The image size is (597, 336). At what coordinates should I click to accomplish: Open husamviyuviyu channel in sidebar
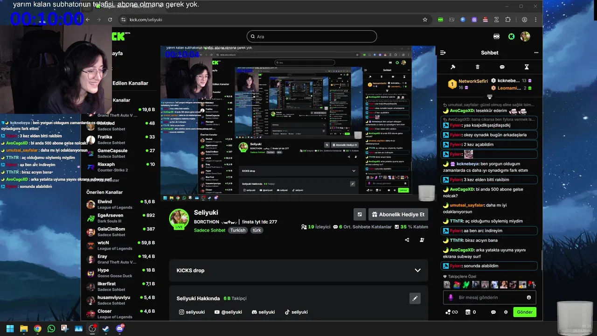pyautogui.click(x=120, y=300)
